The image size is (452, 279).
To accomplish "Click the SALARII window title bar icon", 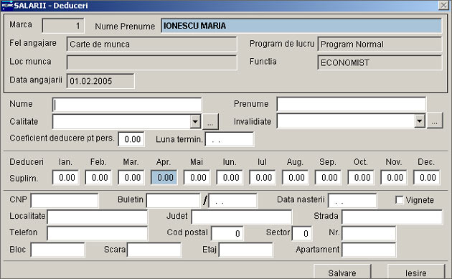I will click(7, 6).
